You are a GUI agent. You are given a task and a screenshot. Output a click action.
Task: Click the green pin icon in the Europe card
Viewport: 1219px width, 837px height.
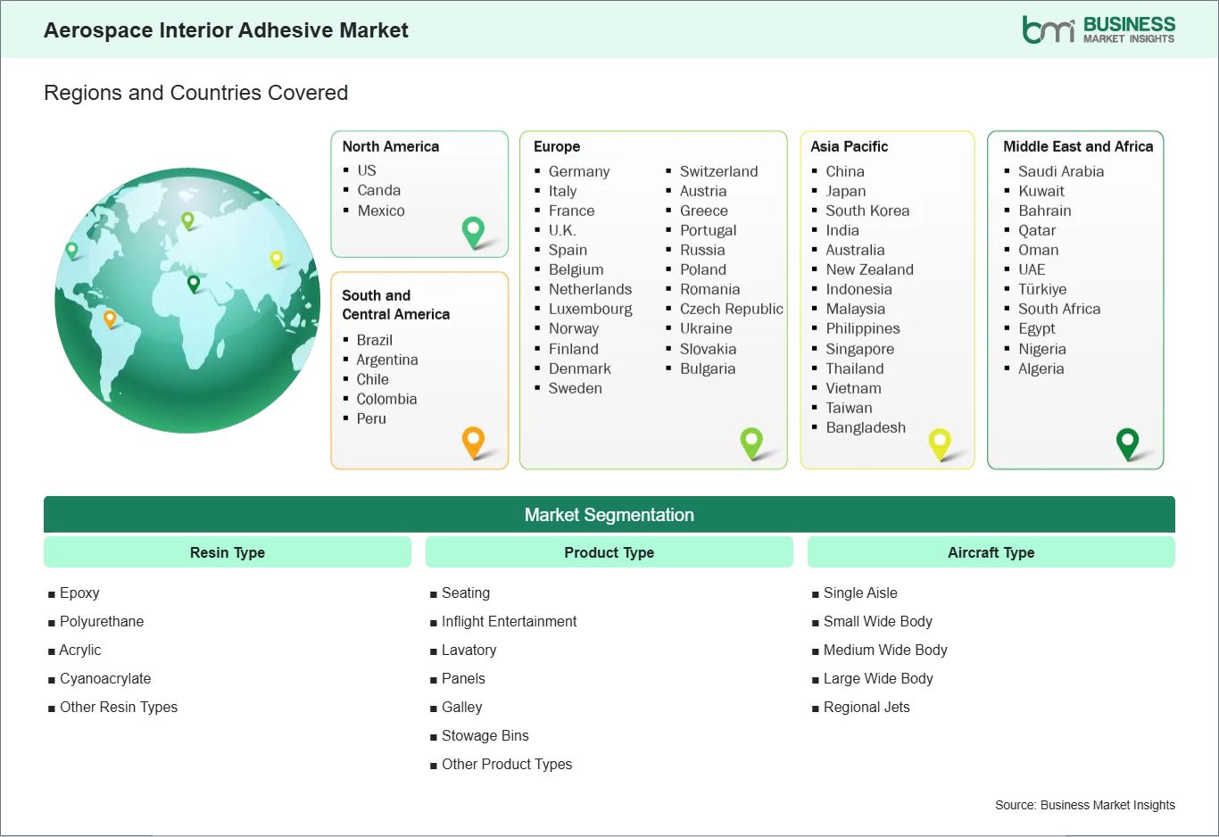click(x=751, y=440)
